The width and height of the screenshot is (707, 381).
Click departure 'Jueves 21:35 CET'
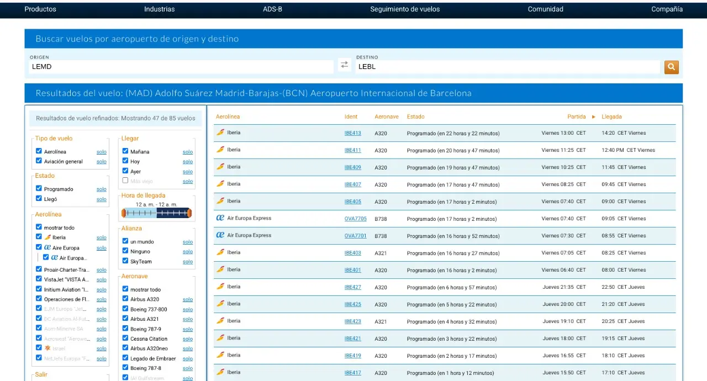(564, 287)
